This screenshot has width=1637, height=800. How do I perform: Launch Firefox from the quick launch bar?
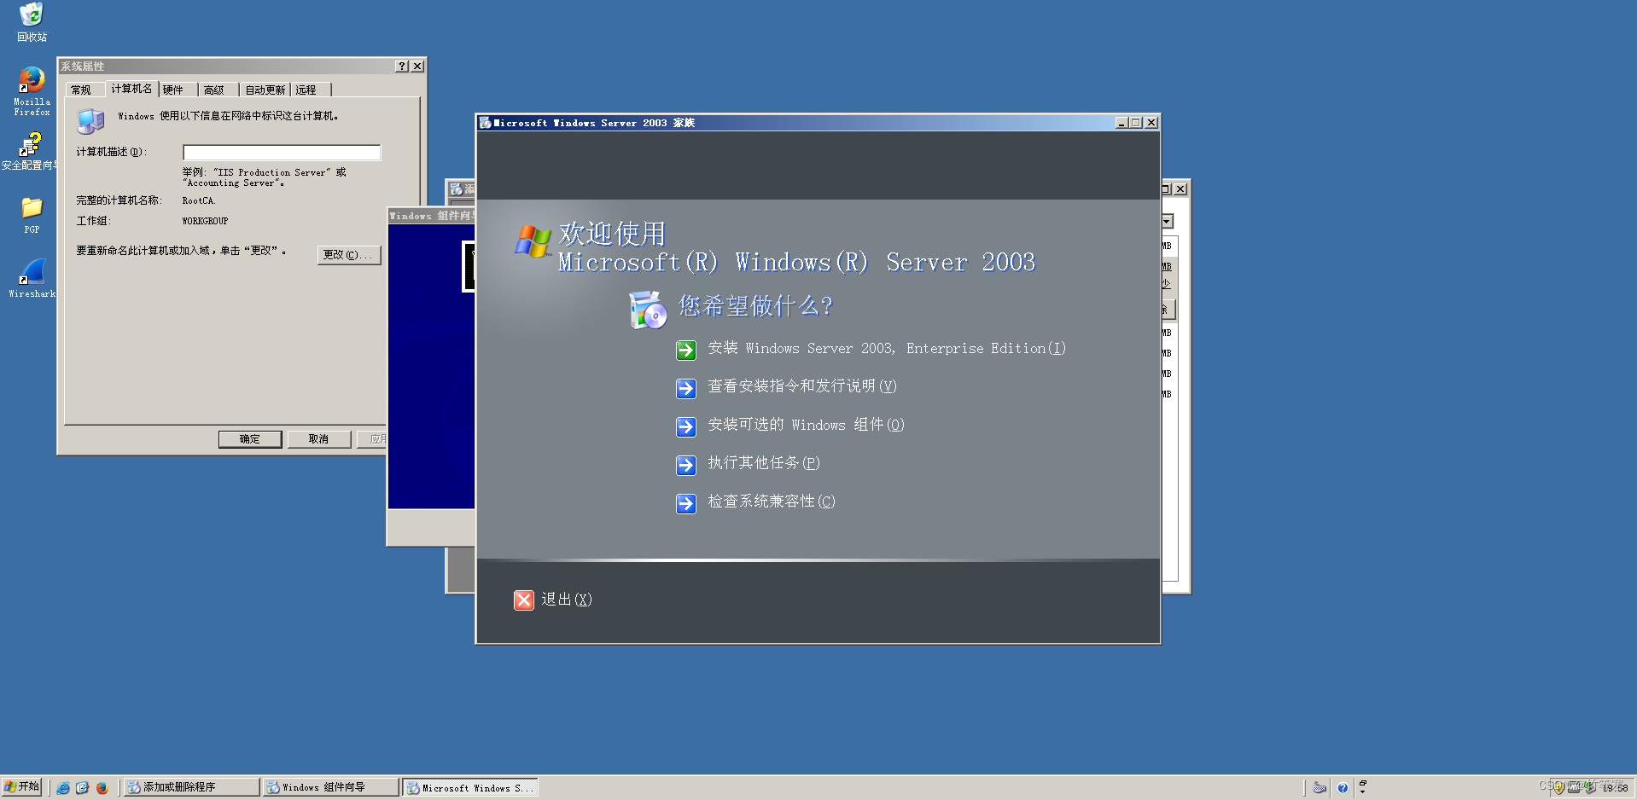click(102, 788)
